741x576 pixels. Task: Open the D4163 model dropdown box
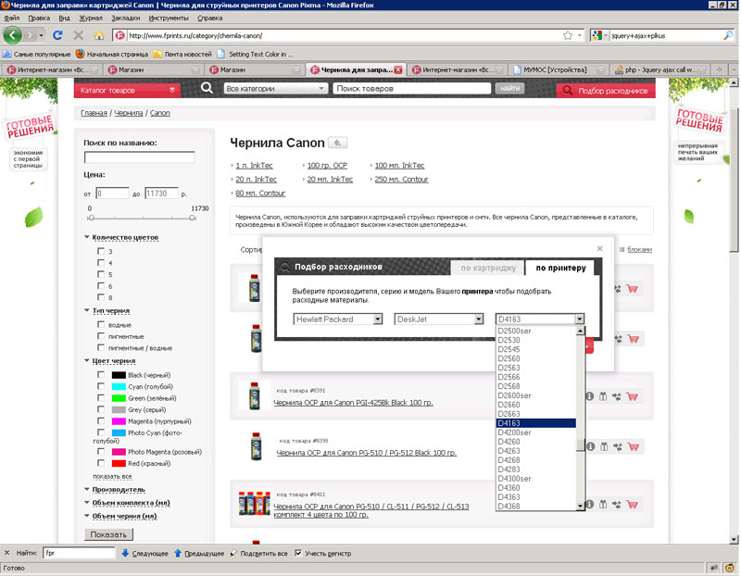point(540,319)
